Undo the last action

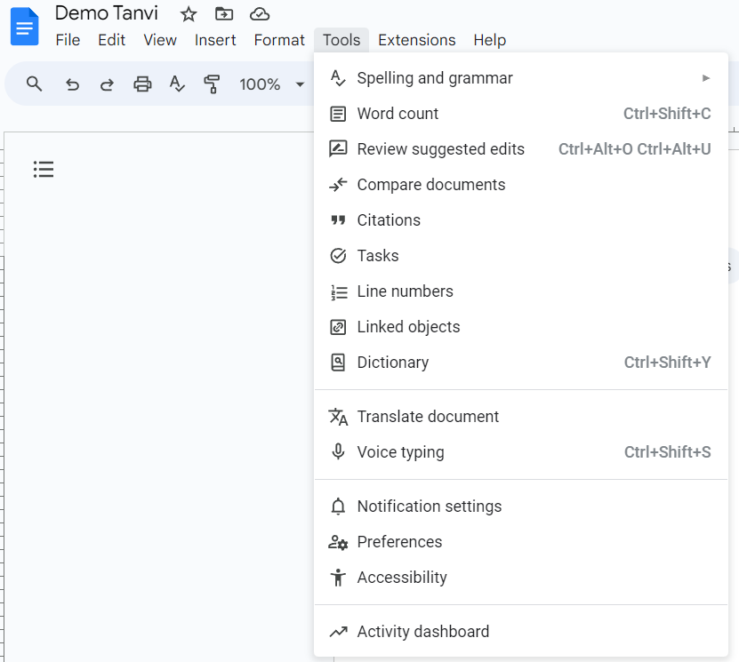tap(72, 84)
